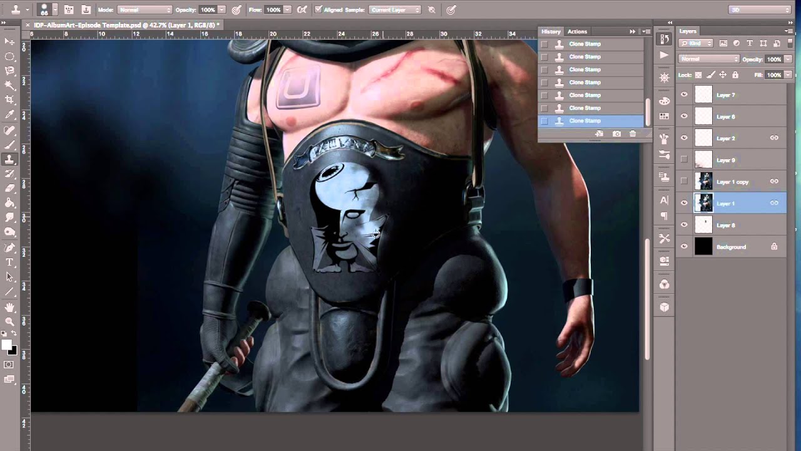801x451 pixels.
Task: Hide the Background layer eye
Action: [x=684, y=247]
